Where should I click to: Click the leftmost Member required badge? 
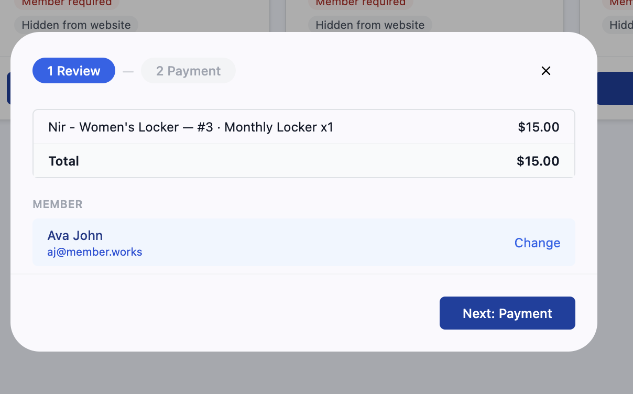[x=67, y=4]
